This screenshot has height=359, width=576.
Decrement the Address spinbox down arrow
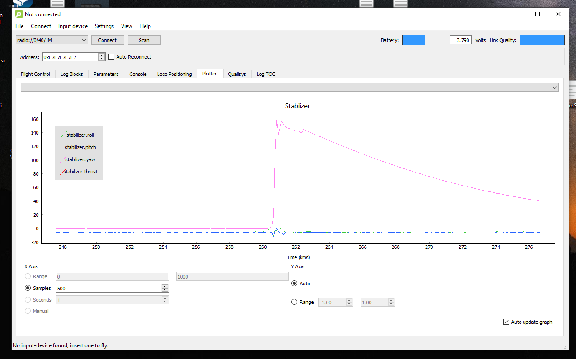tap(102, 59)
